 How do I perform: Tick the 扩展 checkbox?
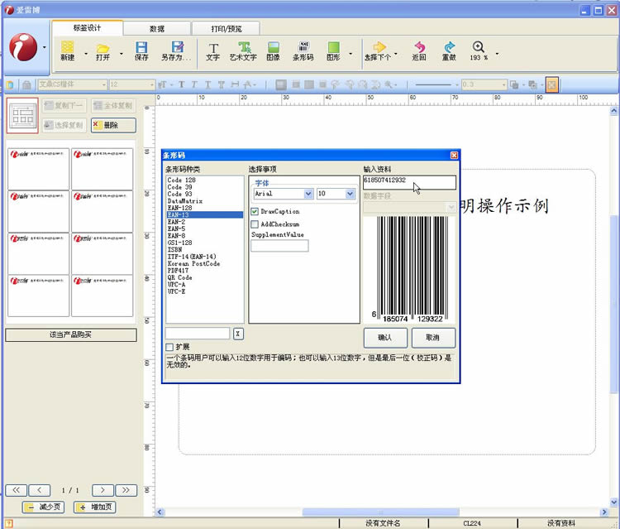coord(170,347)
